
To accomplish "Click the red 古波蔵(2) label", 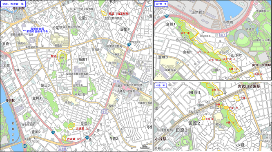I will (74, 139).
